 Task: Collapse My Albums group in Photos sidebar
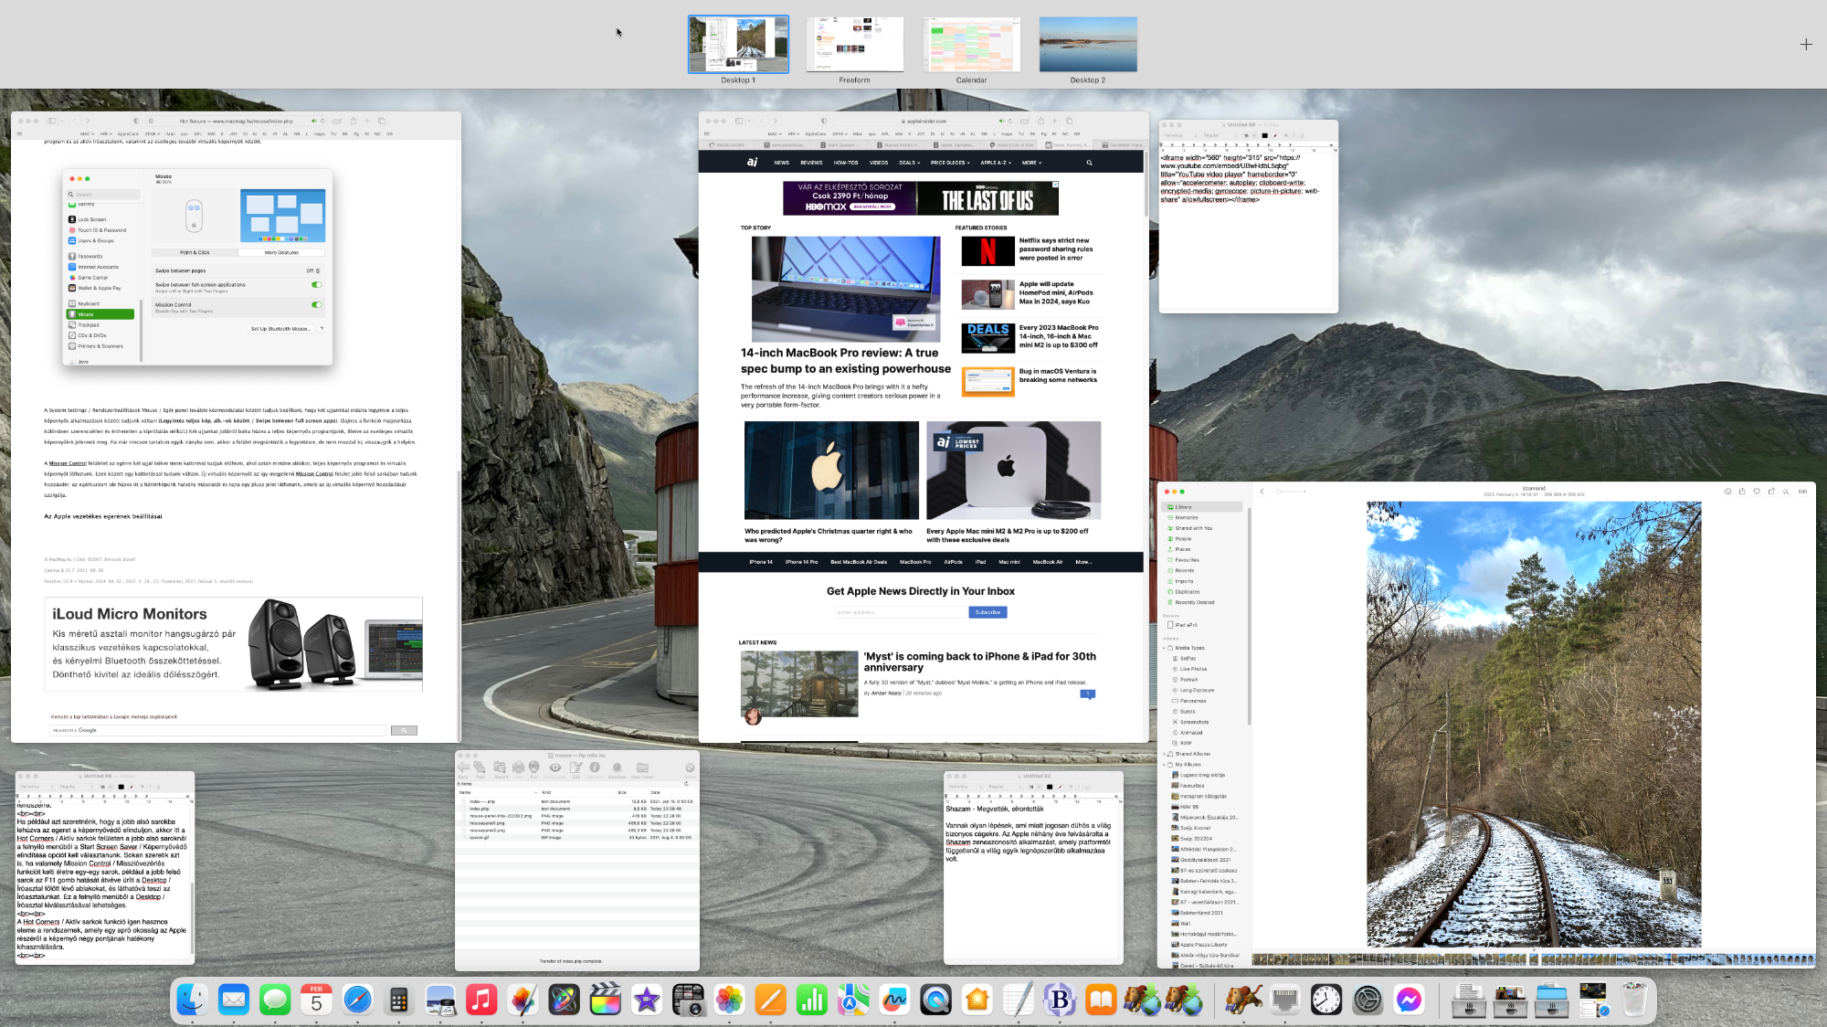tap(1164, 765)
